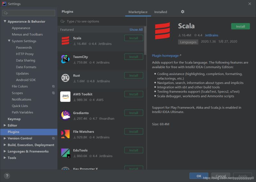The image size is (256, 182).
Task: Switch to the Marketplace tab
Action: (138, 12)
